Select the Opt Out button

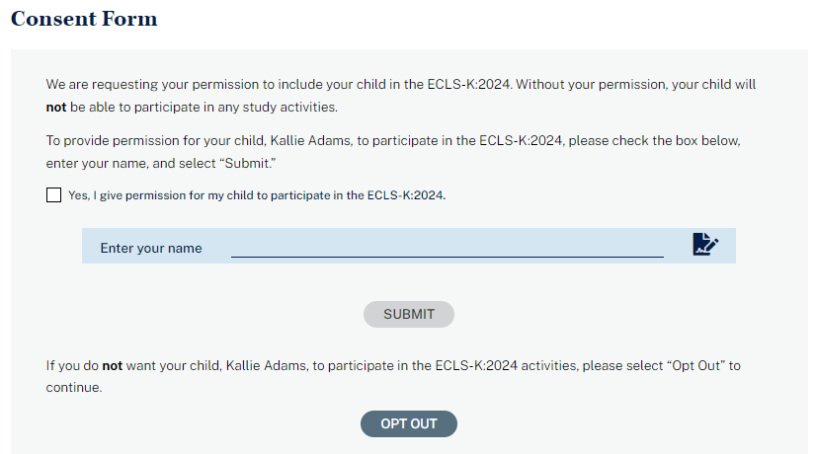coord(408,423)
